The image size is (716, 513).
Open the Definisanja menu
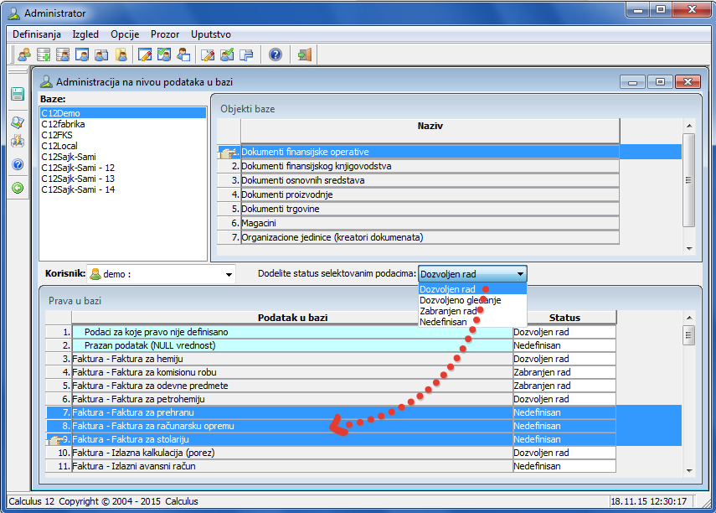pyautogui.click(x=37, y=34)
